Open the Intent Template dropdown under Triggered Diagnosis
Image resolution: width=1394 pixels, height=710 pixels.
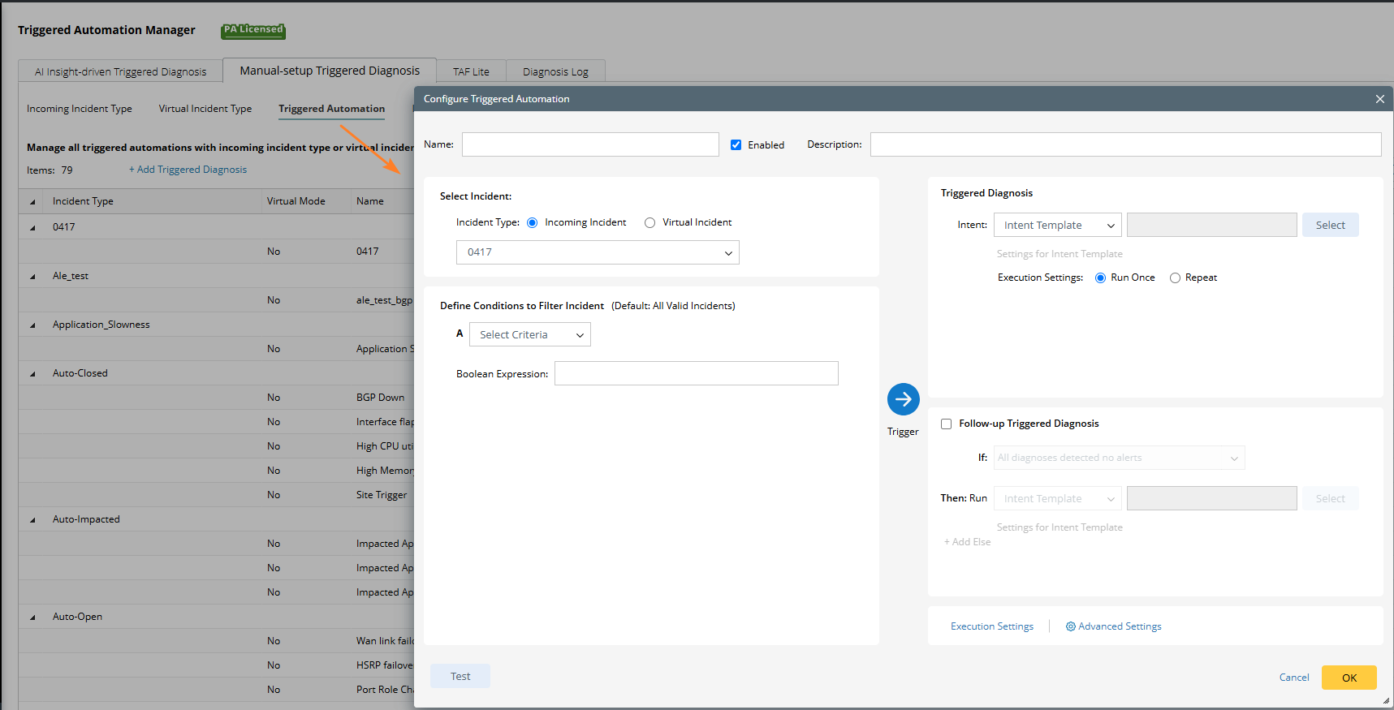coord(1057,226)
